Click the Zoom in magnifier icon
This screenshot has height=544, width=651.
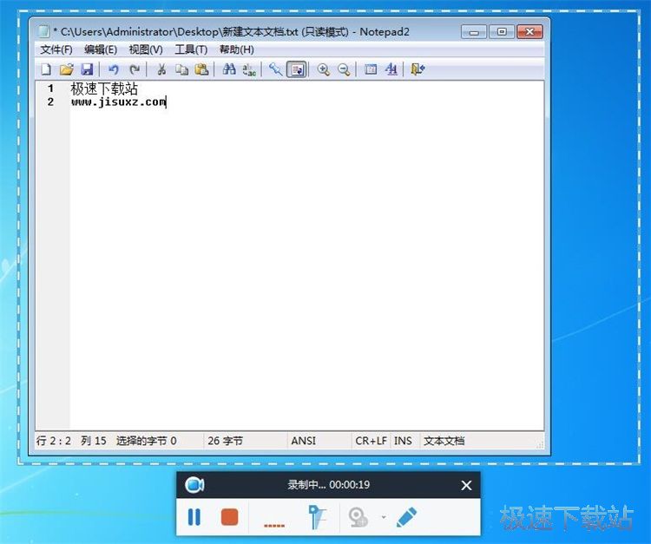[323, 69]
